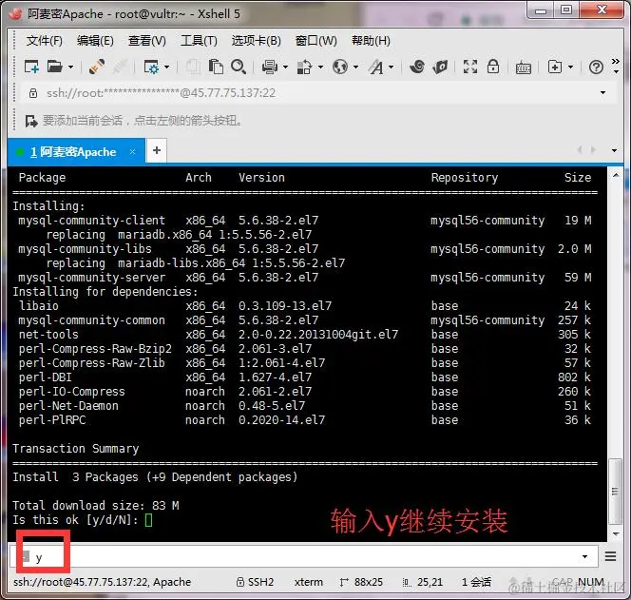Viewport: 631px width, 600px height.
Task: Expand the globe encoding dropdown arrow
Action: click(x=355, y=67)
